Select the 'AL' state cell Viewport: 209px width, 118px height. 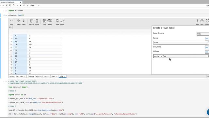pyautogui.click(x=20, y=36)
